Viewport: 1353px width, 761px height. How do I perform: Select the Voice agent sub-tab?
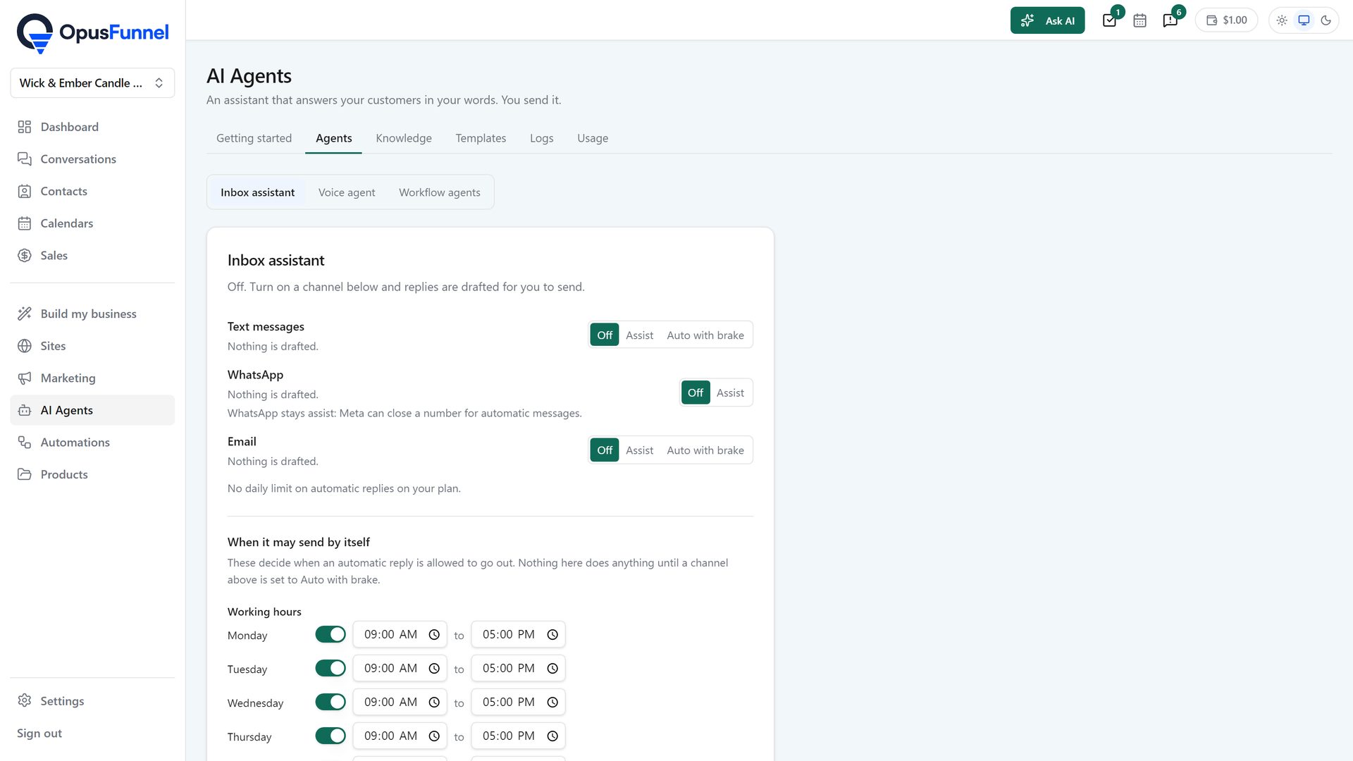tap(347, 192)
